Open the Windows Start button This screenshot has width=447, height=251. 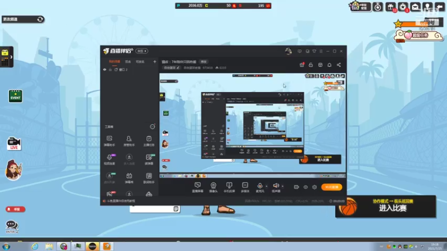point(6,247)
